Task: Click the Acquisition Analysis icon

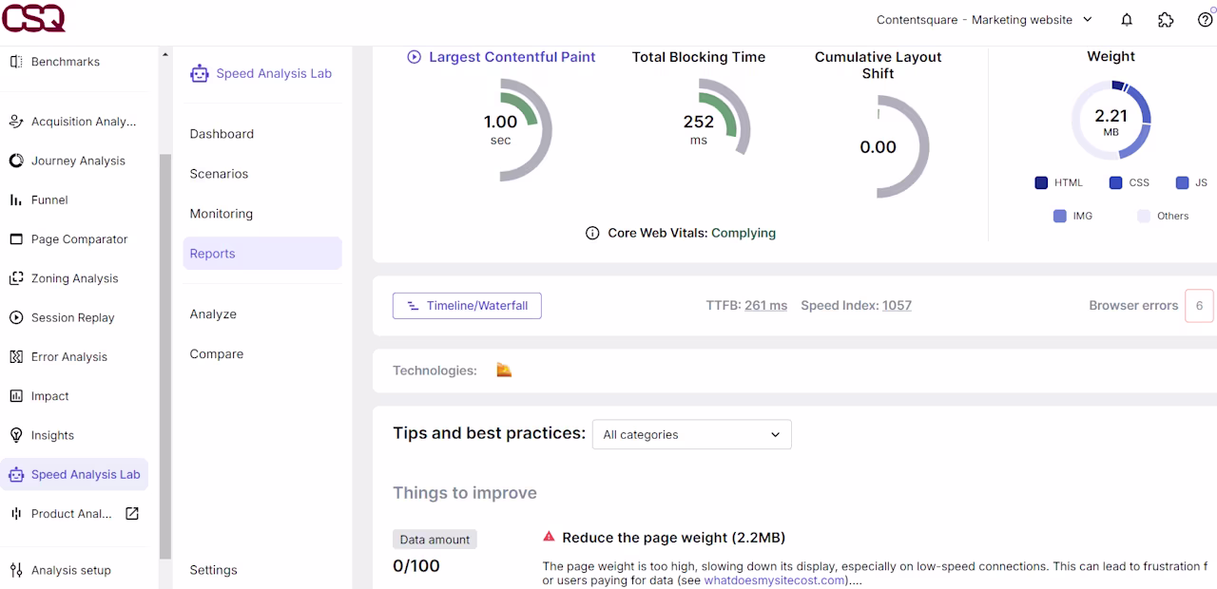Action: click(16, 122)
